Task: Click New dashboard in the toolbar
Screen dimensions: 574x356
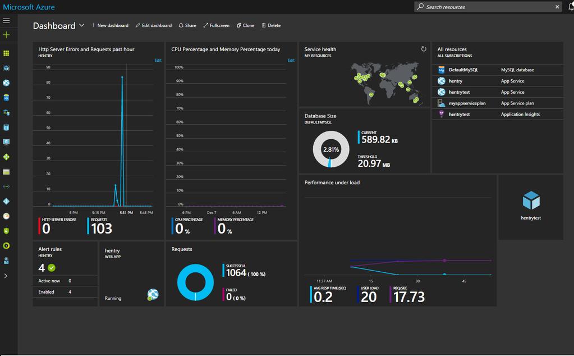Action: pos(110,25)
